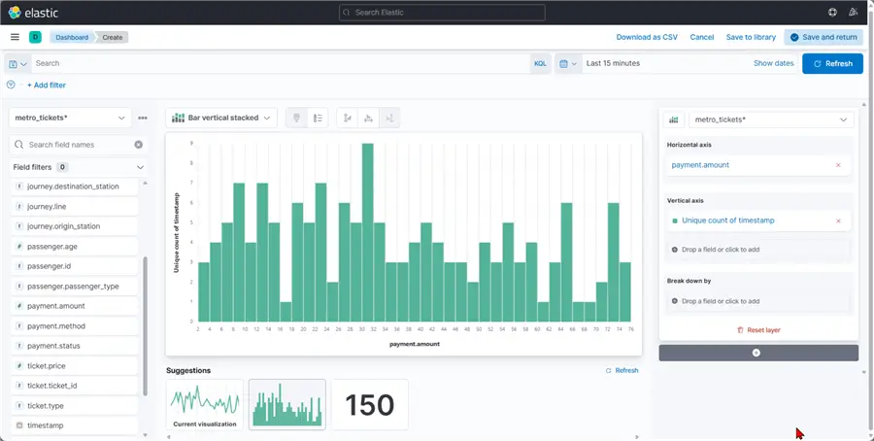874x441 pixels.
Task: Click the payment.amount number field icon
Action: point(19,306)
